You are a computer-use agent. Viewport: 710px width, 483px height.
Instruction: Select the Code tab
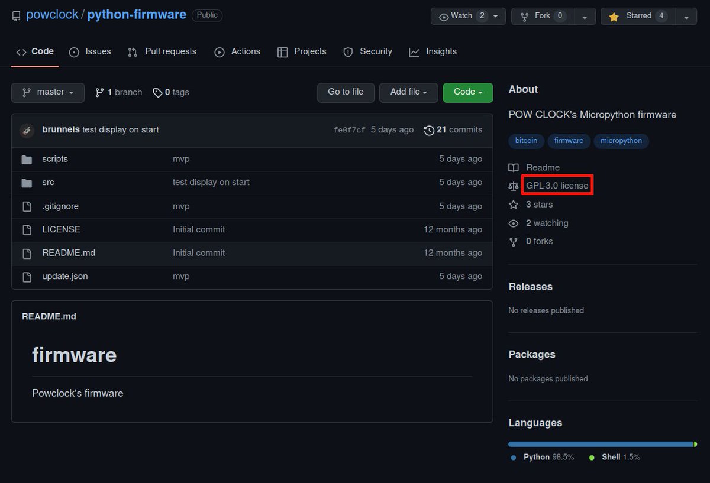[x=35, y=51]
